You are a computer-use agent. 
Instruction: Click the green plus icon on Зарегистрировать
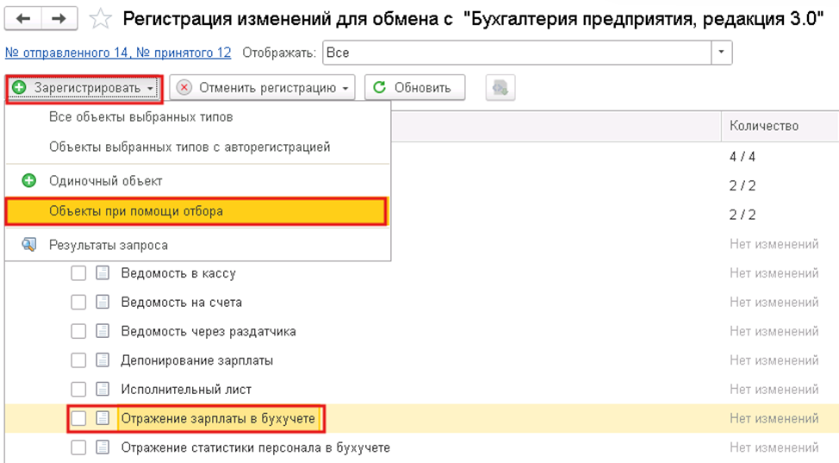(x=19, y=87)
